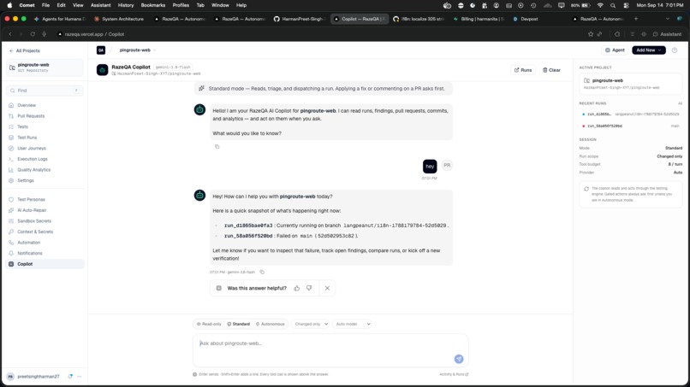Open the active project pingroute-web card

pos(630,84)
